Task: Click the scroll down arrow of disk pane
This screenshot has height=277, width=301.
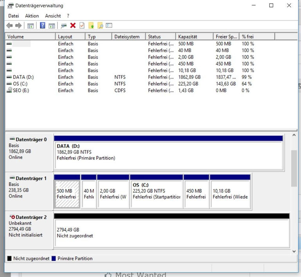Action: (294, 251)
